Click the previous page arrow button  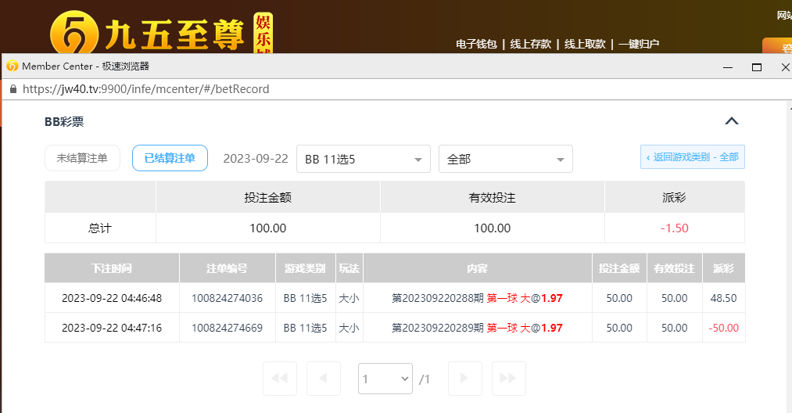click(324, 379)
